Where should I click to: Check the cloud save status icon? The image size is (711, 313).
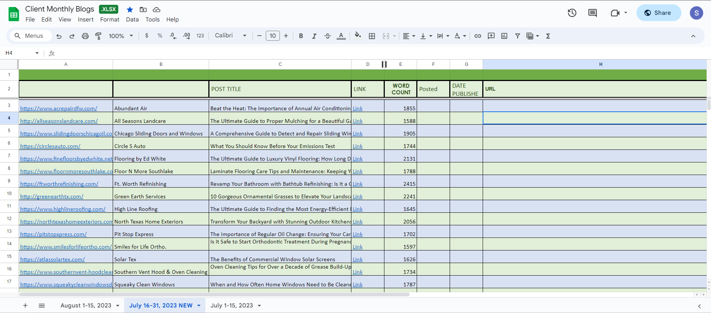point(156,10)
